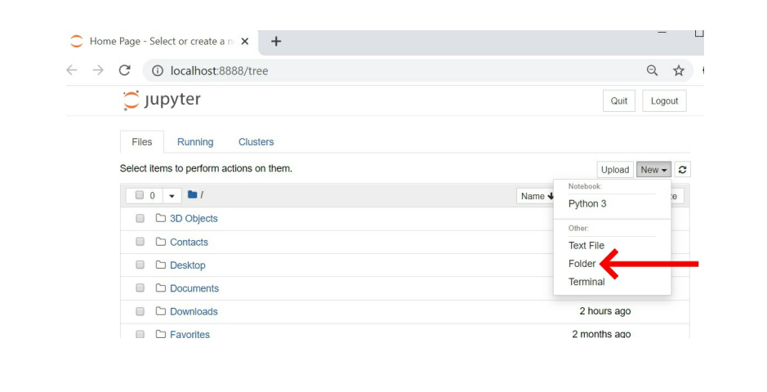
Task: Click the Contacts folder icon
Action: 160,242
